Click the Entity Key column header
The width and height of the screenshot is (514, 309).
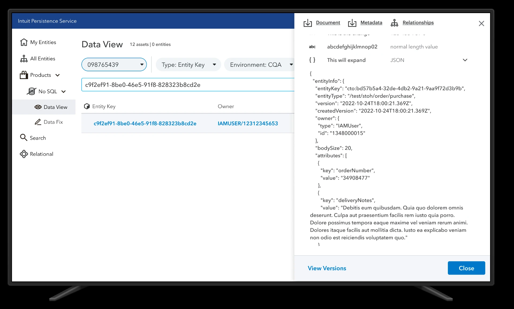click(x=104, y=106)
